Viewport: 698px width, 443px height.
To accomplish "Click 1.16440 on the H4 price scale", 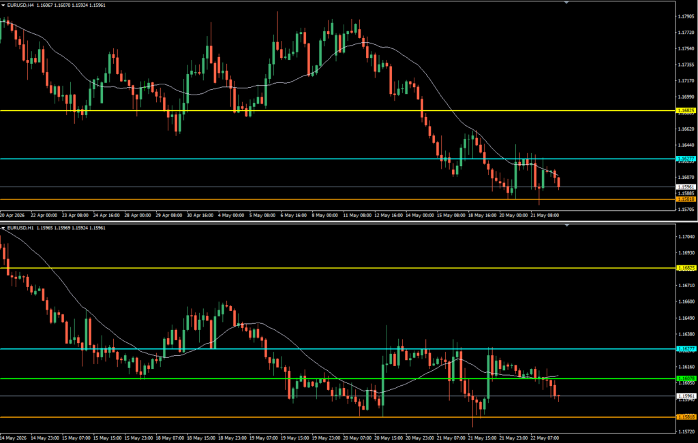I will 686,145.
